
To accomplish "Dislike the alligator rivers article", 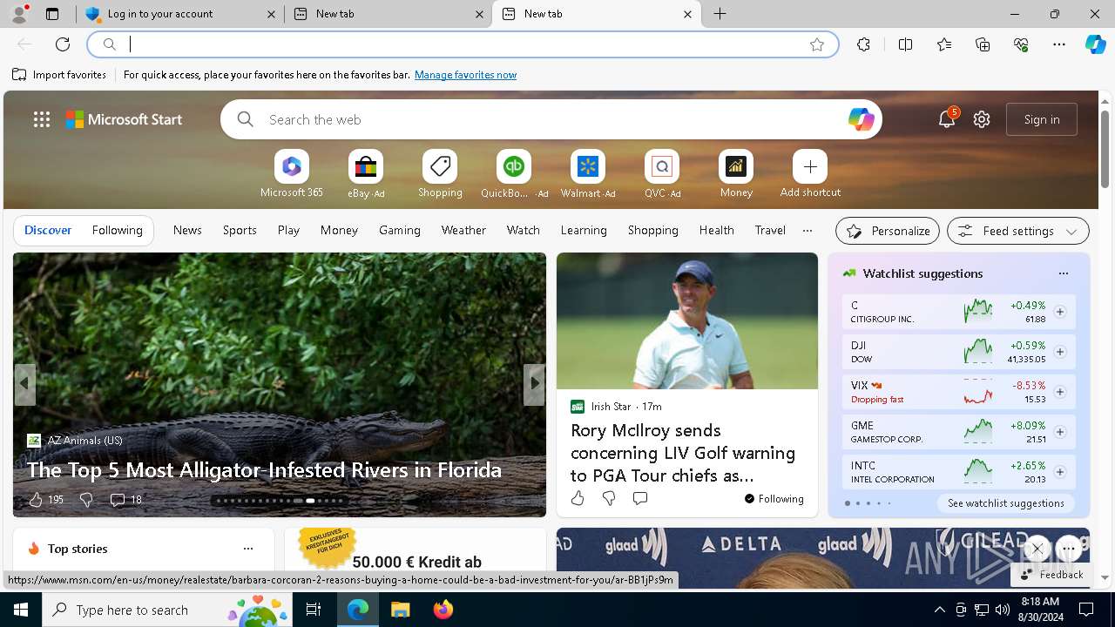I will click(x=86, y=500).
